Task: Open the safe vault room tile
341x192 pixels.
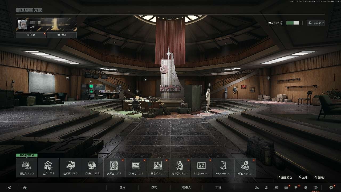Action: (x=114, y=168)
